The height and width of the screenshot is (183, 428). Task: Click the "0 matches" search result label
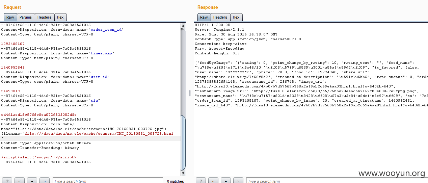176,181
